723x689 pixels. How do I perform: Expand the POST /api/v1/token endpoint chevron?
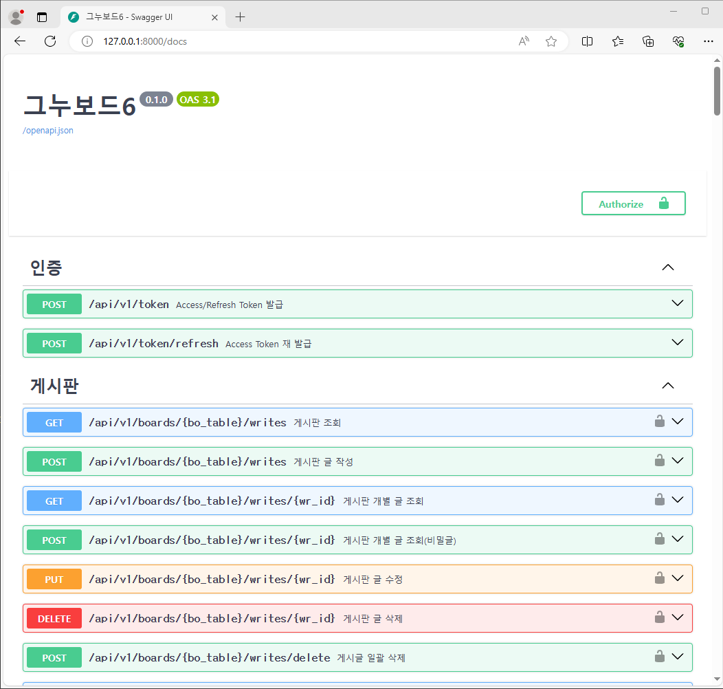point(678,303)
